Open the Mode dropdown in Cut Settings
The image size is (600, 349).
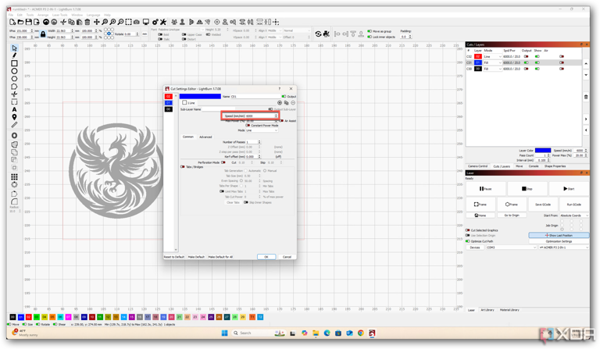point(261,130)
